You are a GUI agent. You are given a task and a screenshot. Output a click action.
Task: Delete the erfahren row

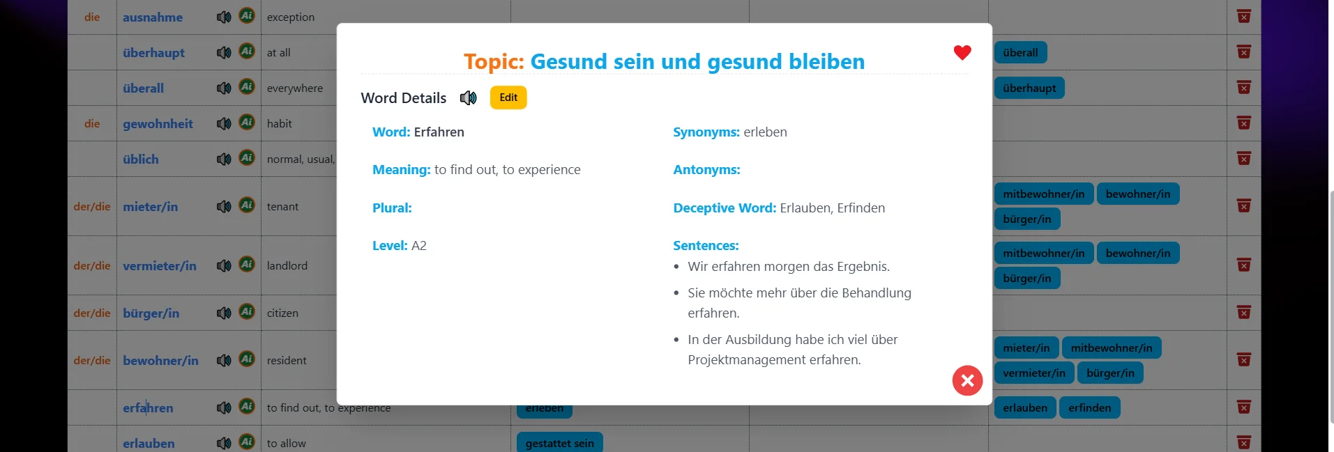[x=1243, y=407]
